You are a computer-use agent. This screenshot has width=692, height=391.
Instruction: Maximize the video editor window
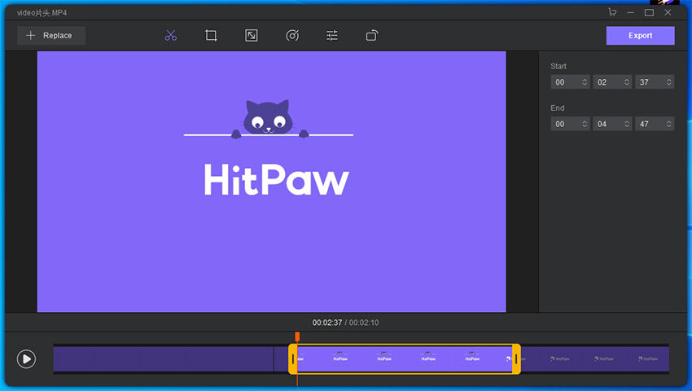pos(649,12)
